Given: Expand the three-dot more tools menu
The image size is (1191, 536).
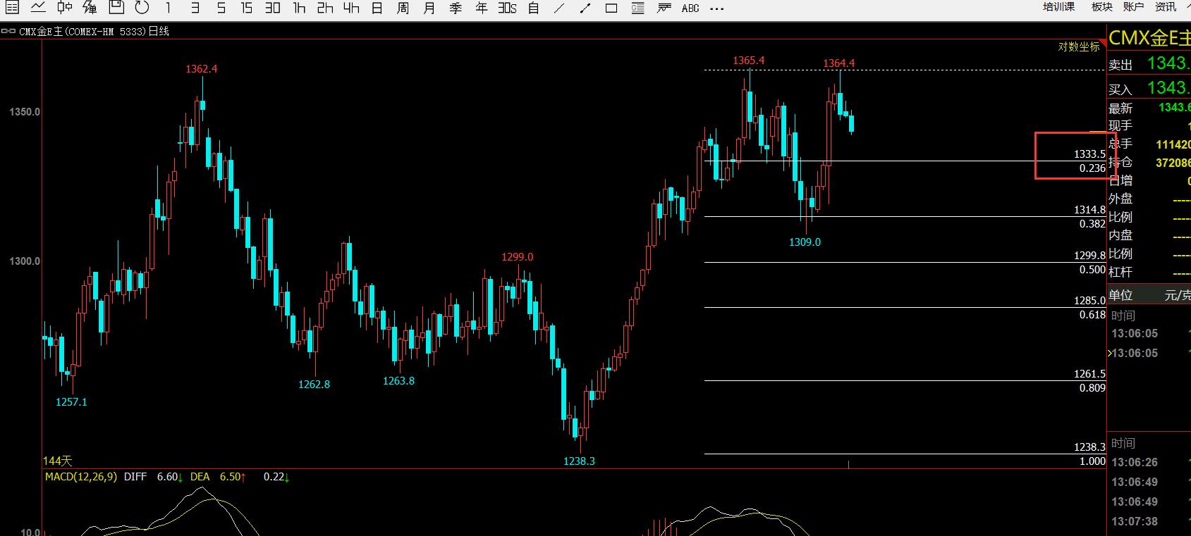Looking at the screenshot, I should (x=716, y=8).
